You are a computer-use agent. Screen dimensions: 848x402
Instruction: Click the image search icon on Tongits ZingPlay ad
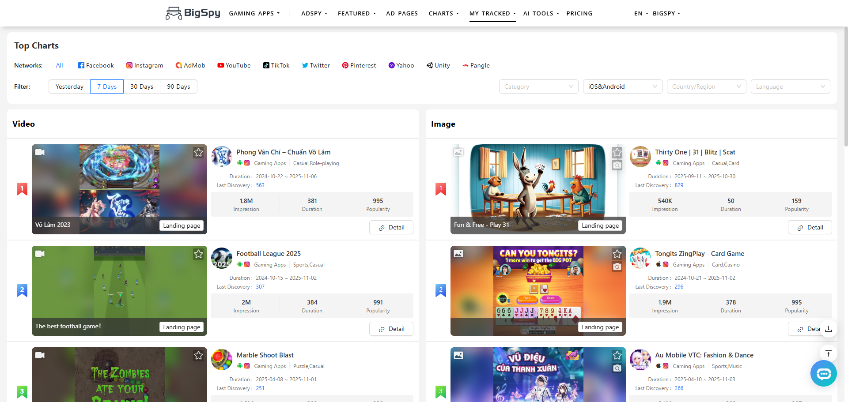(617, 267)
